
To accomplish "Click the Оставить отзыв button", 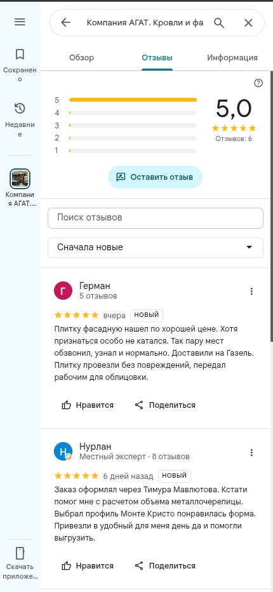I will coord(155,177).
